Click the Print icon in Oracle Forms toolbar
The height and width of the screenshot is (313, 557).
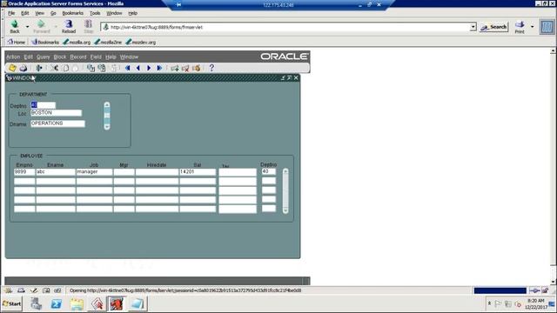[23, 68]
